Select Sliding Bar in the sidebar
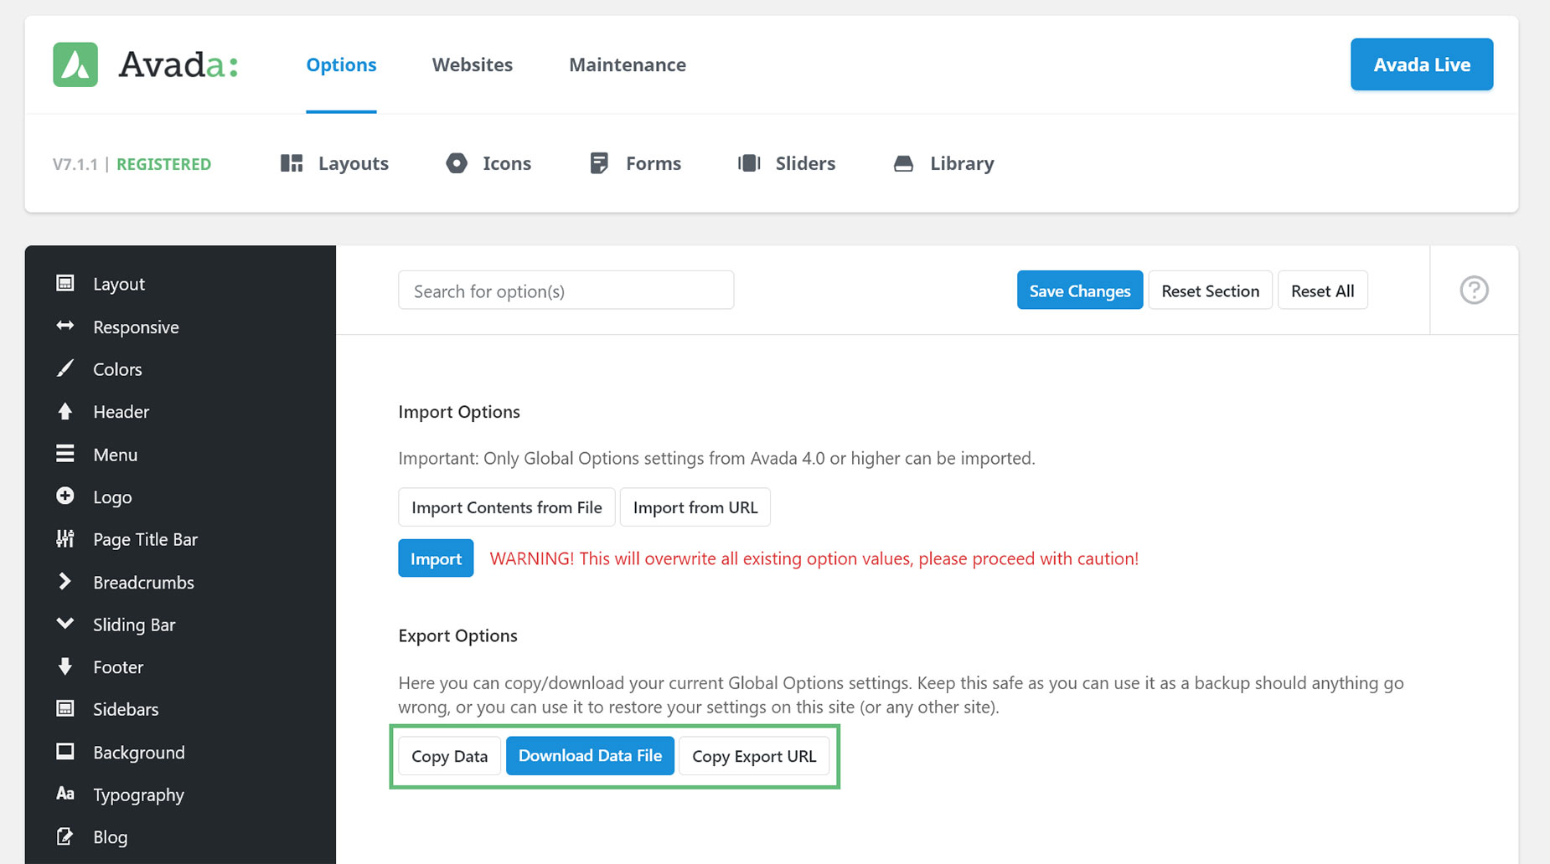Viewport: 1550px width, 864px height. (x=134, y=625)
